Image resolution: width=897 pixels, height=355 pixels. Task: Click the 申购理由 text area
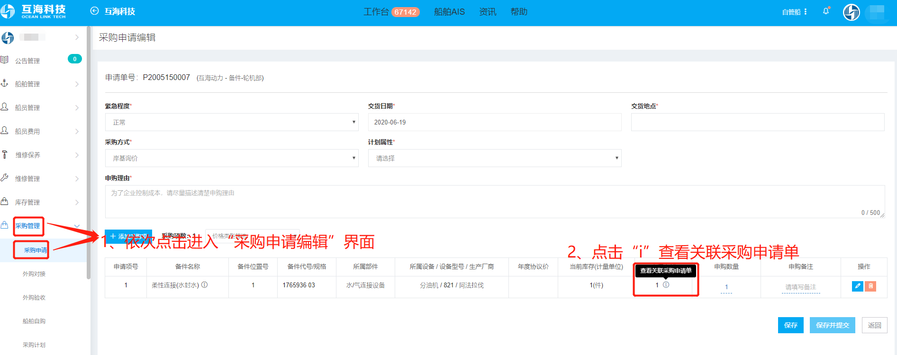click(495, 202)
